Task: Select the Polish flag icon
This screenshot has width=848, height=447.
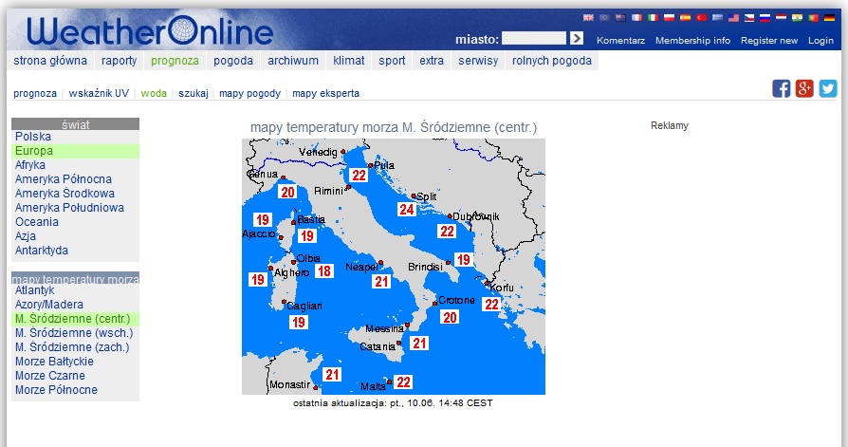Action: pos(669,17)
